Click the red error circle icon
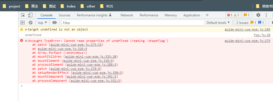 pyautogui.click(x=22, y=41)
